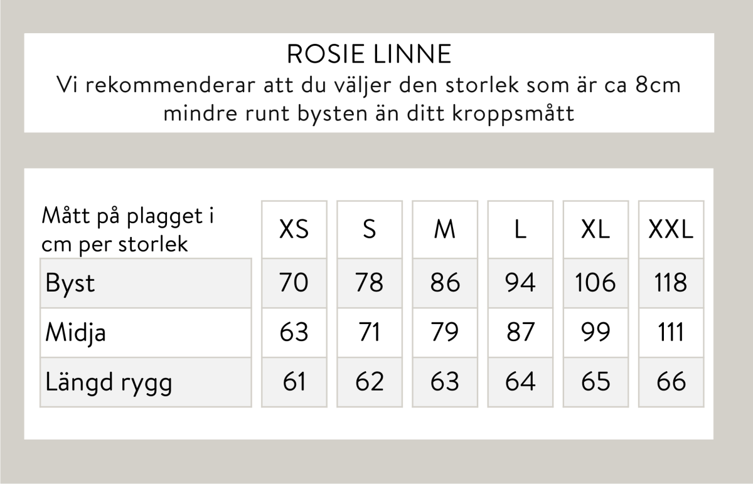The image size is (753, 484).
Task: Click the ROSIE LINNE title
Action: 369,55
